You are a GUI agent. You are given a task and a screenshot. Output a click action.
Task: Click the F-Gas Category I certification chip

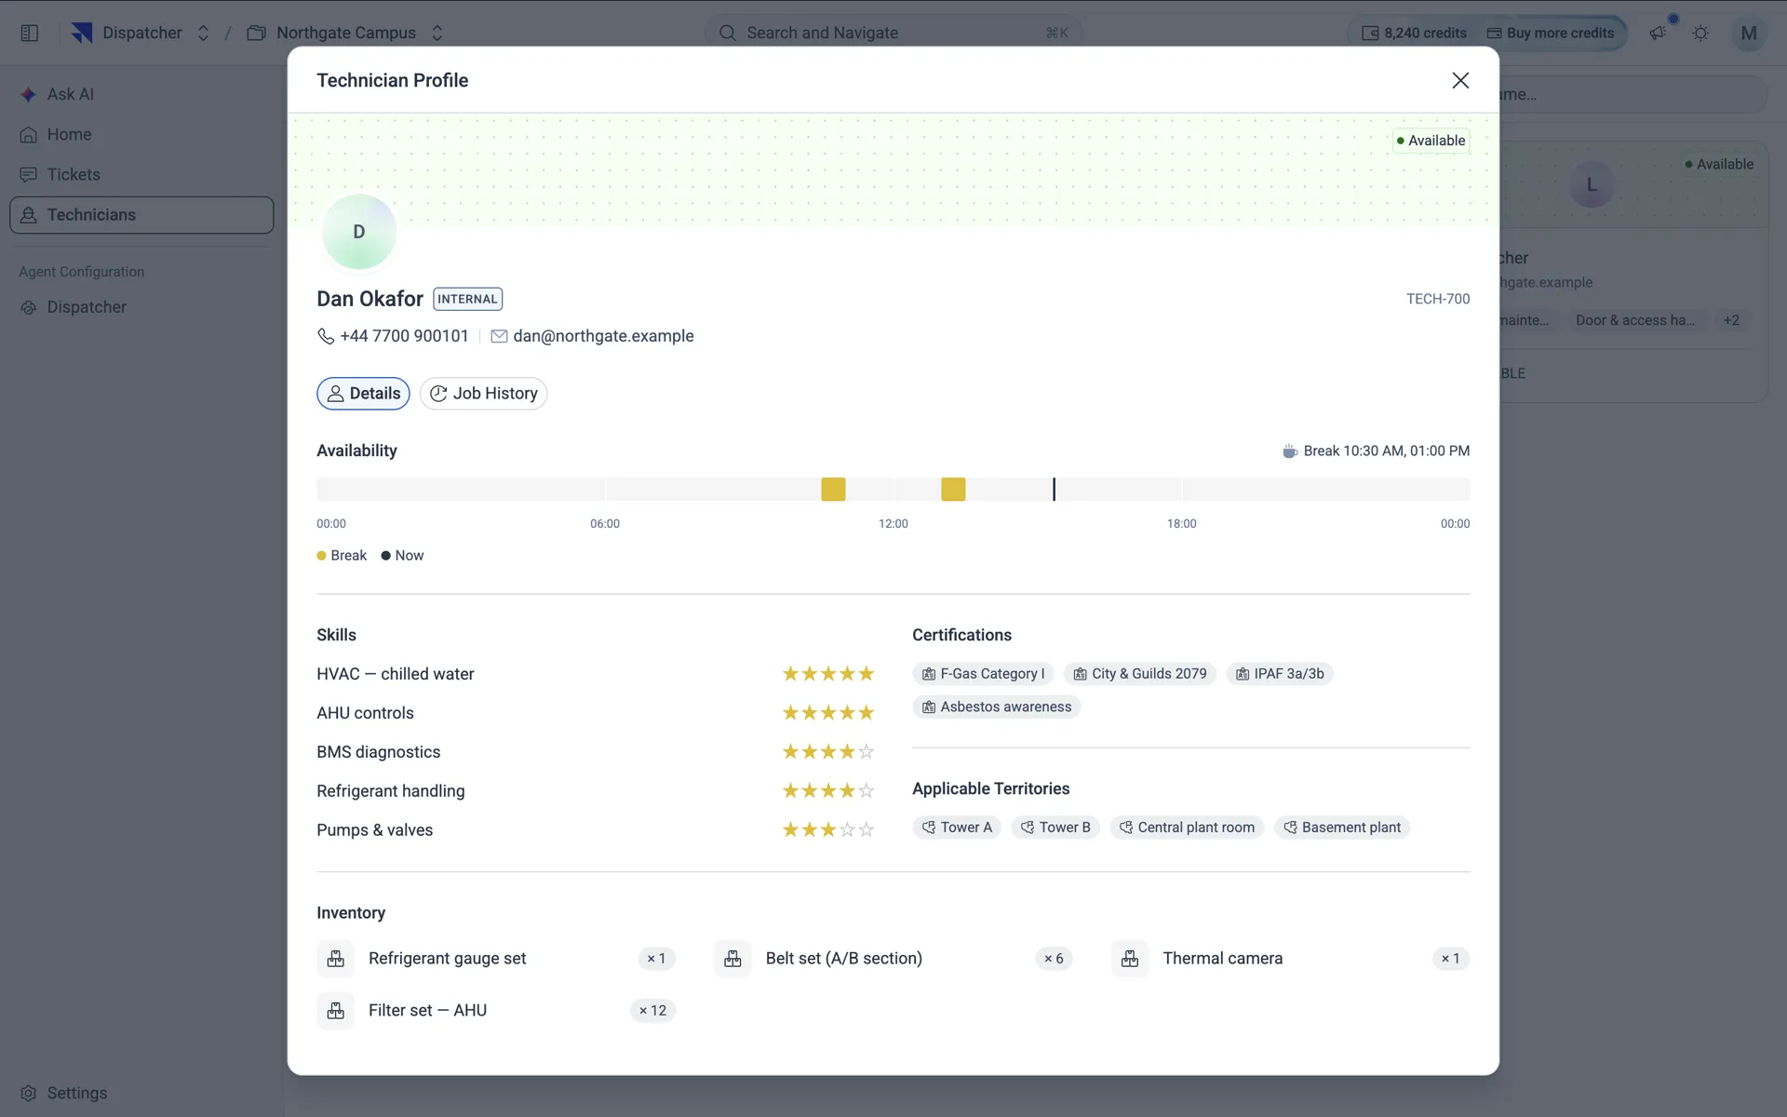pyautogui.click(x=983, y=674)
